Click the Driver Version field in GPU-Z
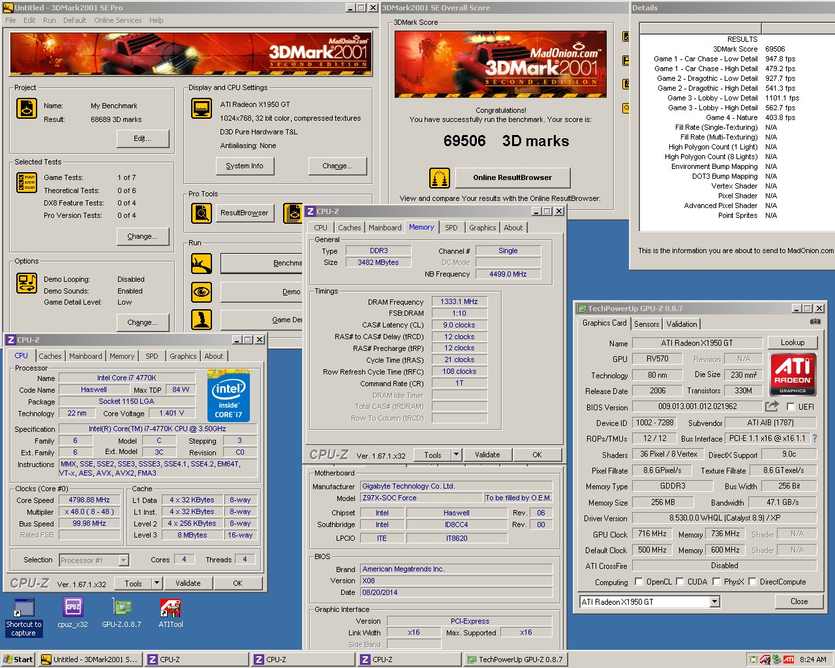Screen dimensions: 835x668 point(725,518)
